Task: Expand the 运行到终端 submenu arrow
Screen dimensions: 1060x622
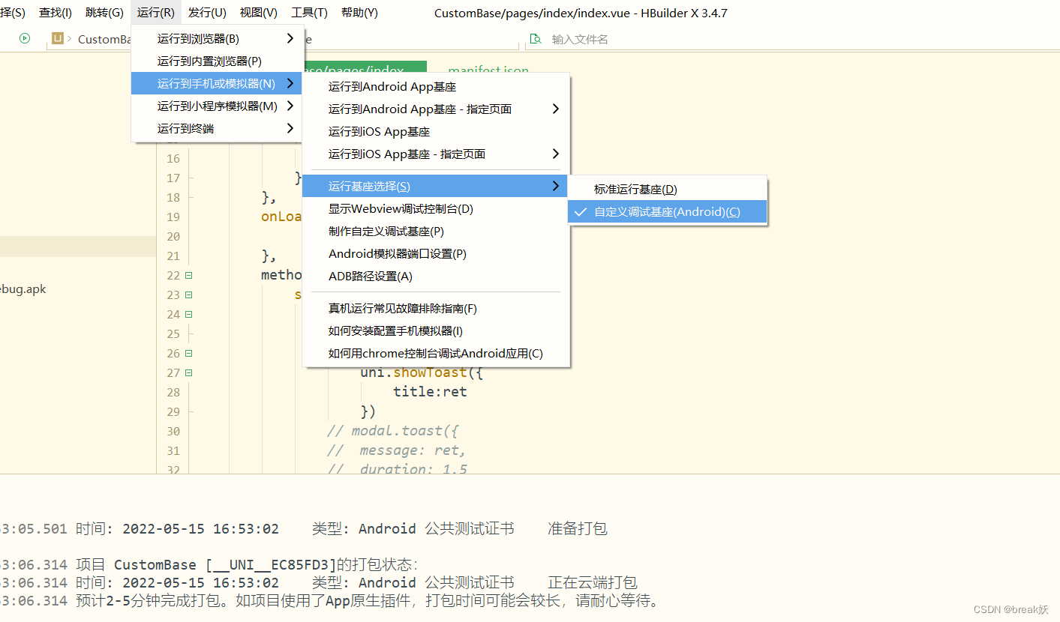Action: click(x=290, y=128)
